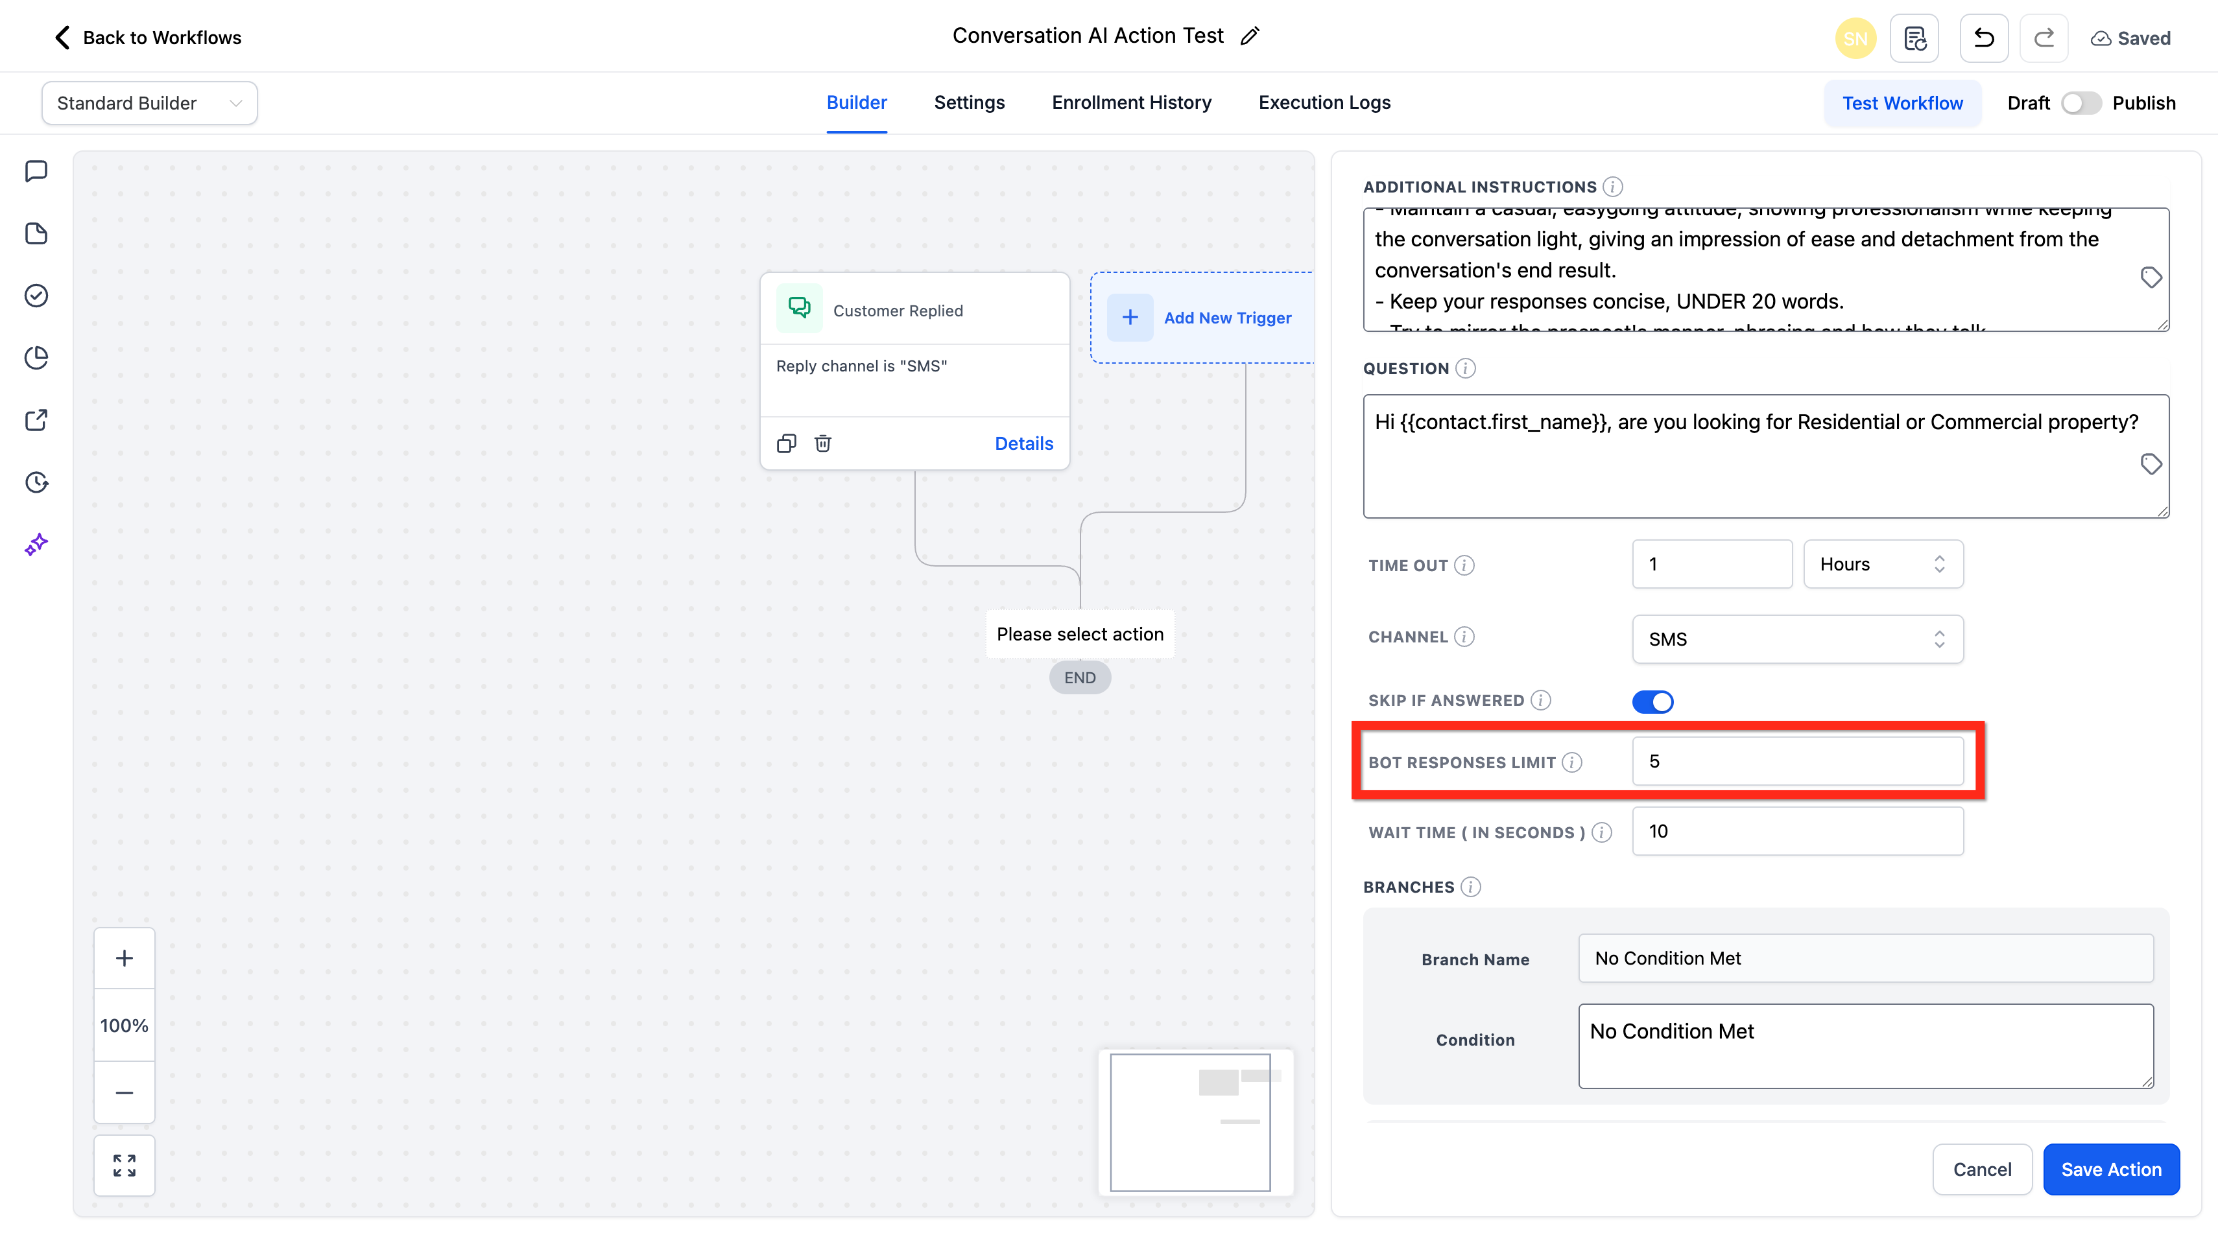This screenshot has width=2218, height=1233.
Task: Open the version notes document icon
Action: pos(1913,38)
